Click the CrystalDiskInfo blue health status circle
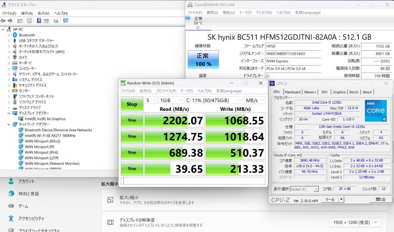The width and height of the screenshot is (394, 232). point(188,18)
